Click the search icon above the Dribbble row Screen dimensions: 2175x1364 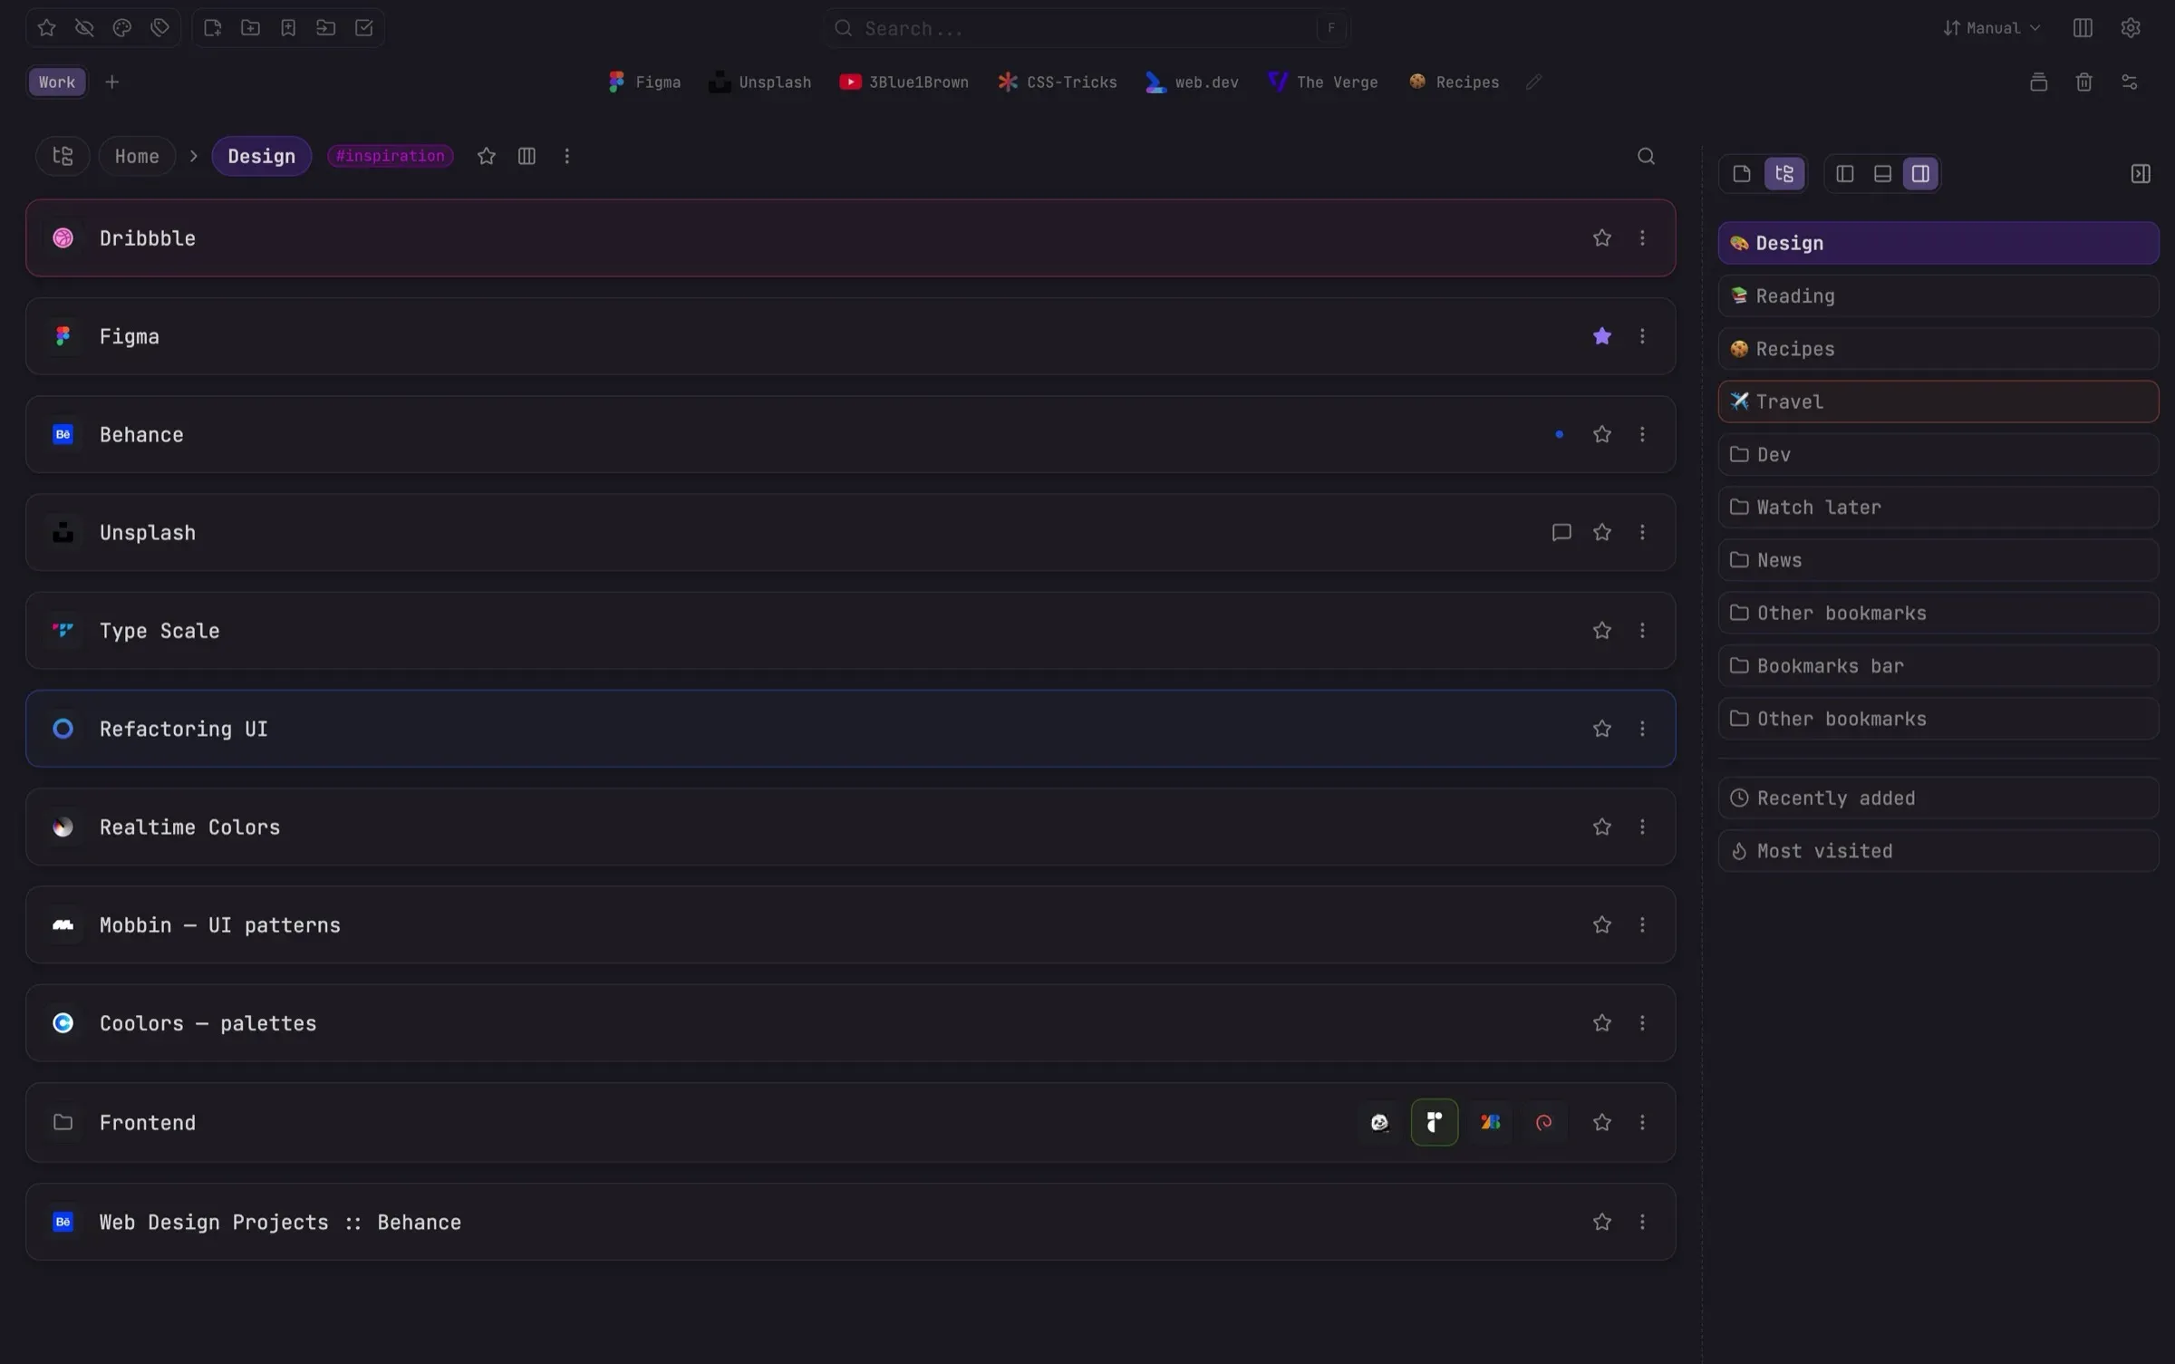click(1647, 156)
